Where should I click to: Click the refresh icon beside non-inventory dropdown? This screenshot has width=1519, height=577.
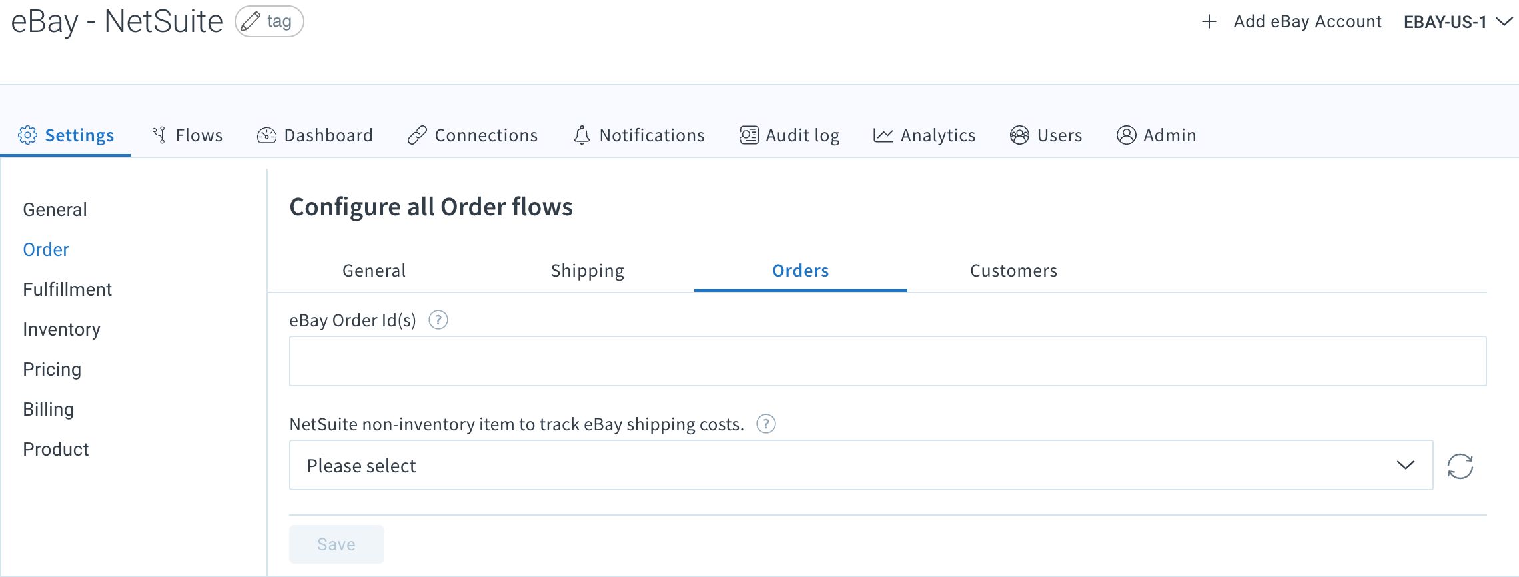pos(1460,465)
